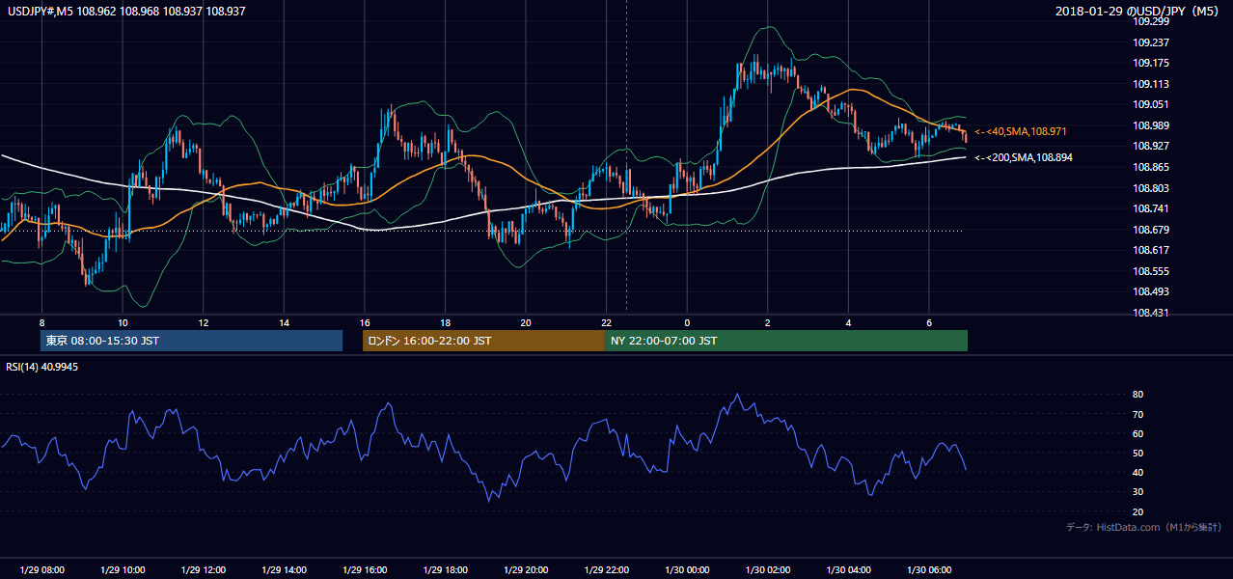Screen dimensions: 1233x579
Task: Click the 1/29 22:00 time label
Action: pos(606,569)
